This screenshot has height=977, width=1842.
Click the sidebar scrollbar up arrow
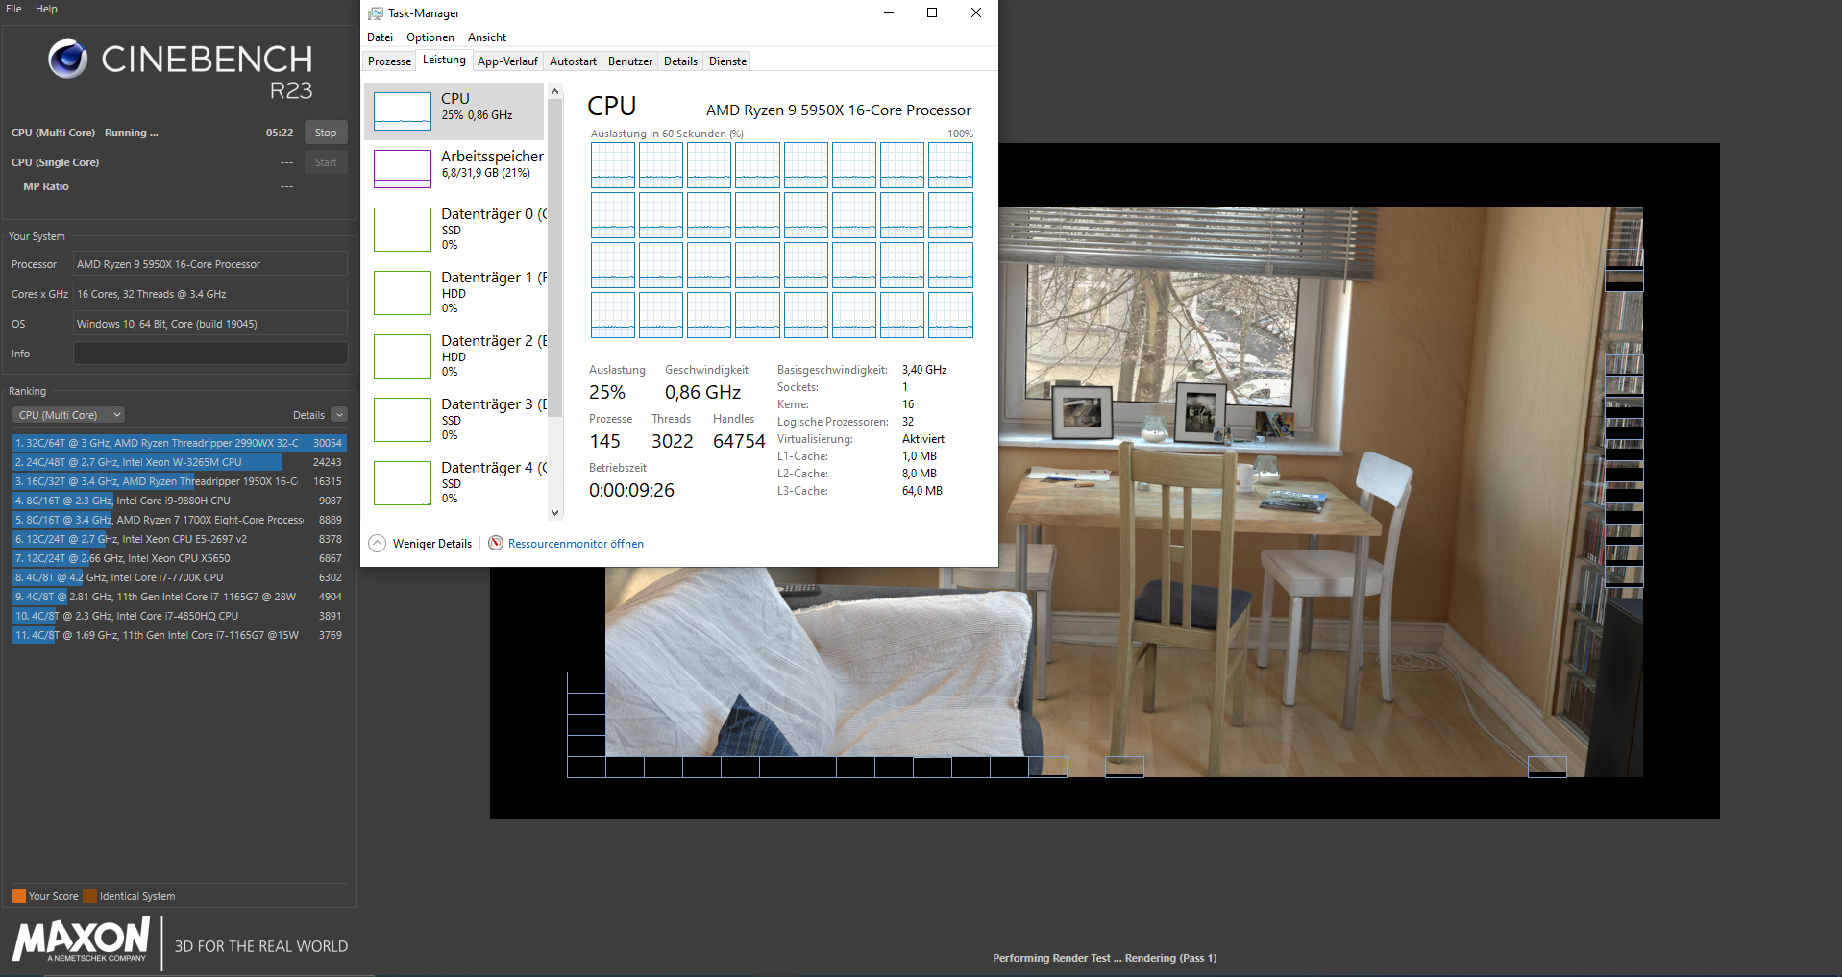554,92
